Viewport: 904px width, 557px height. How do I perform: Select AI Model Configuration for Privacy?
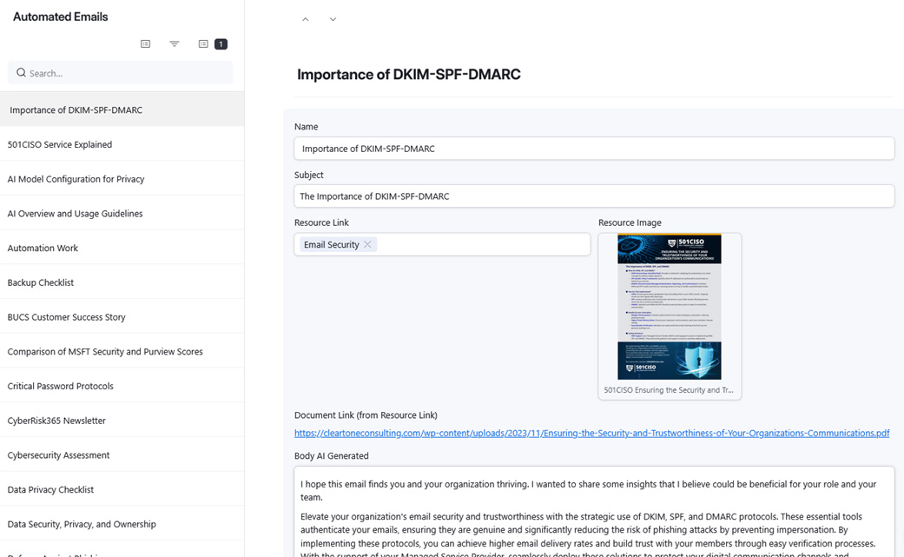[76, 179]
